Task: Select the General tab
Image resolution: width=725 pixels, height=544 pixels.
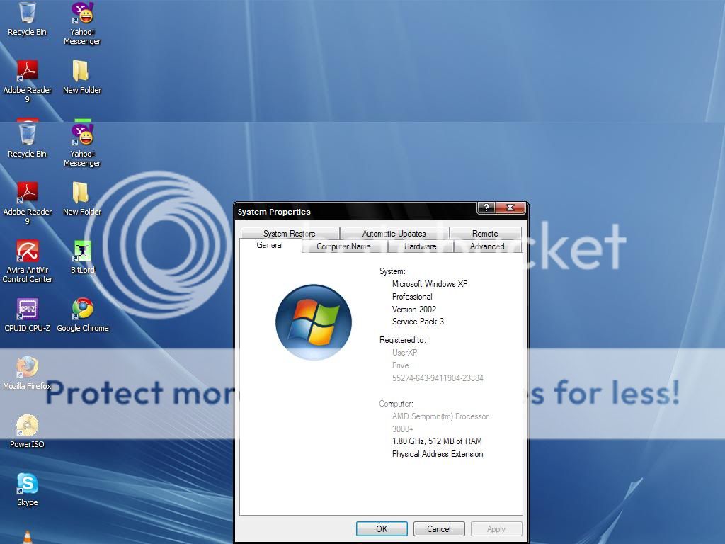Action: pyautogui.click(x=270, y=245)
